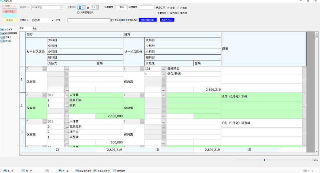Open lookup button beside row 3 調整額
The width and height of the screenshot is (320, 173).
[66, 137]
